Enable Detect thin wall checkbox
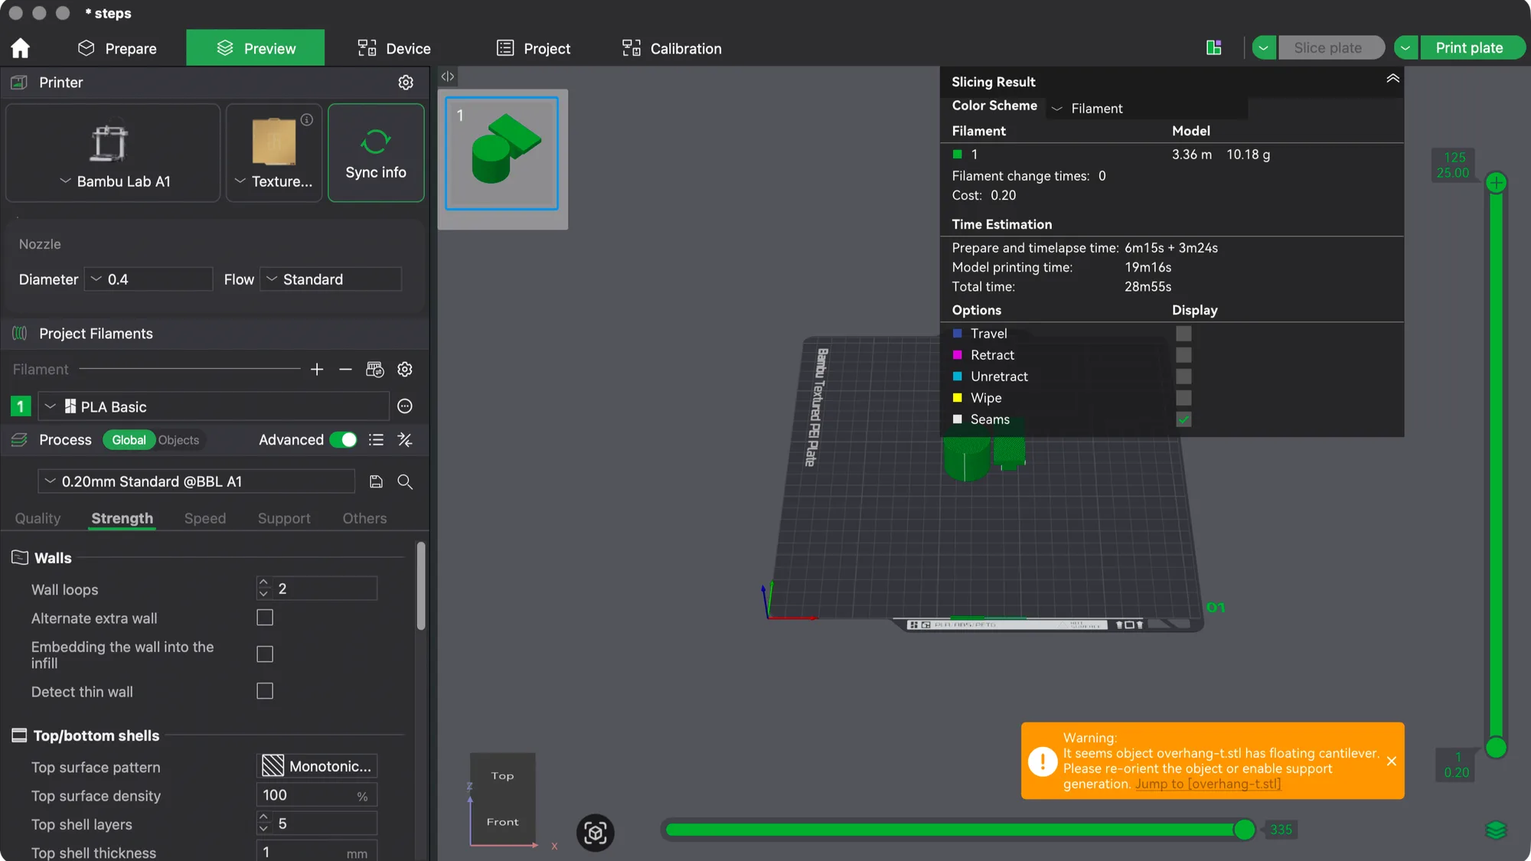Image resolution: width=1531 pixels, height=861 pixels. pyautogui.click(x=265, y=691)
